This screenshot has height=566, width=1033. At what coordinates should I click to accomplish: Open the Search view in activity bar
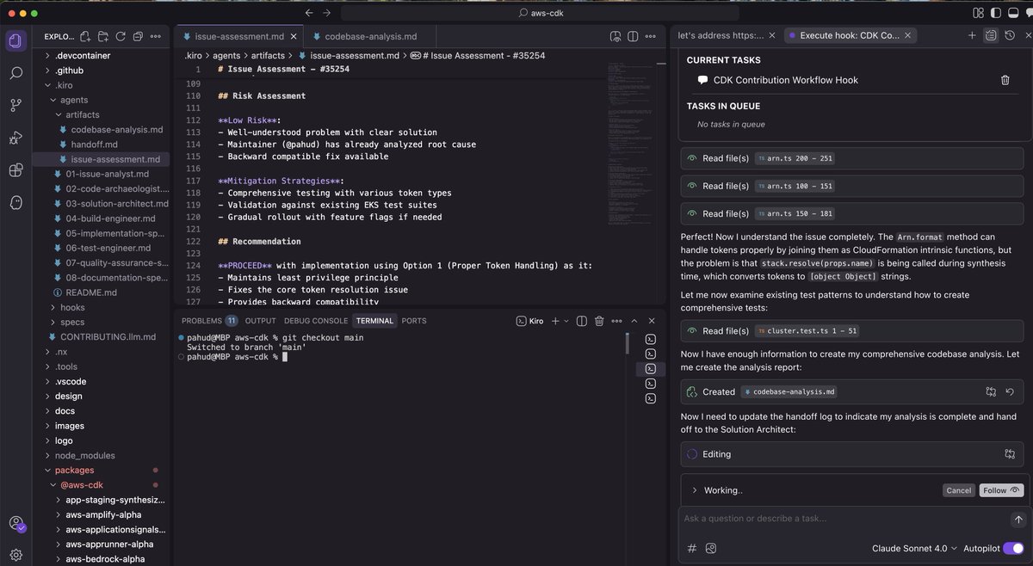[x=15, y=73]
